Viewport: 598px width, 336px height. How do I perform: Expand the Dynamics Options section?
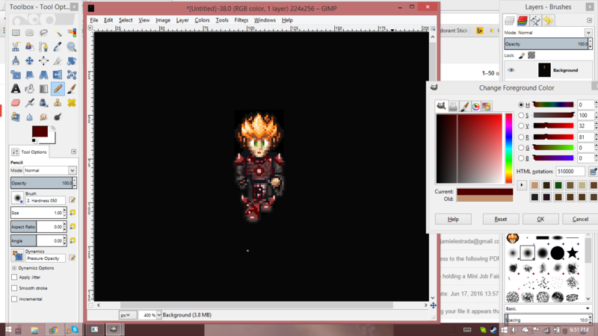click(x=14, y=268)
